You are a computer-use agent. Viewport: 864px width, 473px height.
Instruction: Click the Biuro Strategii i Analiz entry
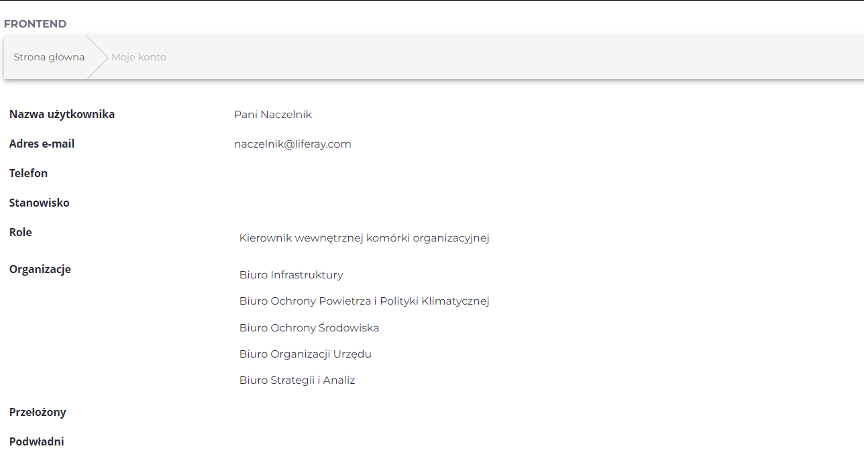(297, 380)
